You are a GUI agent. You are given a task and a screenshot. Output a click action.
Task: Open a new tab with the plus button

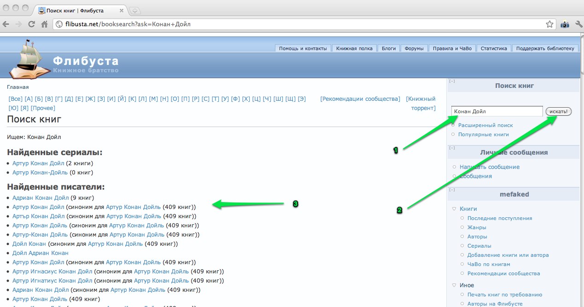[x=135, y=11]
